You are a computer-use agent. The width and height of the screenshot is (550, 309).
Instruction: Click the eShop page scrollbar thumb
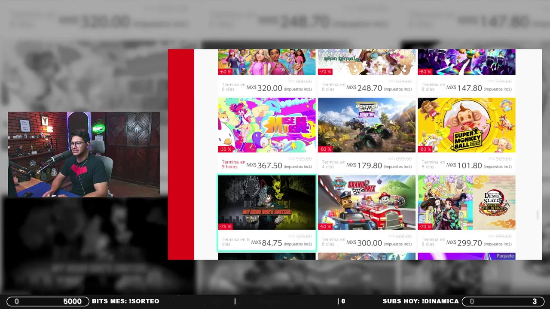click(x=538, y=215)
